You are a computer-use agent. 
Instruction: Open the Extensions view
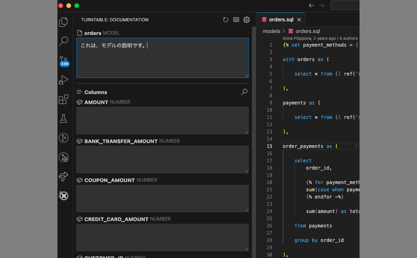pos(63,99)
